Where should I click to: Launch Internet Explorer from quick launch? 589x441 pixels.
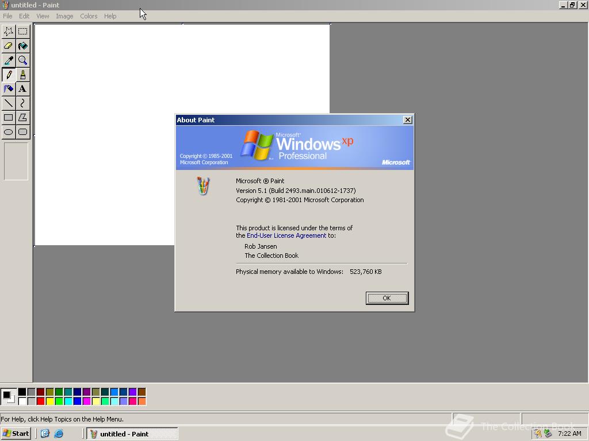[x=59, y=434]
